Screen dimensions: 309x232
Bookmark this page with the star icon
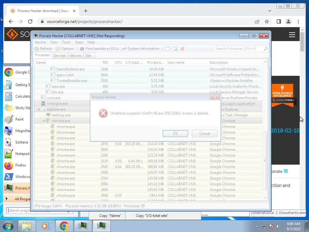tap(267, 21)
